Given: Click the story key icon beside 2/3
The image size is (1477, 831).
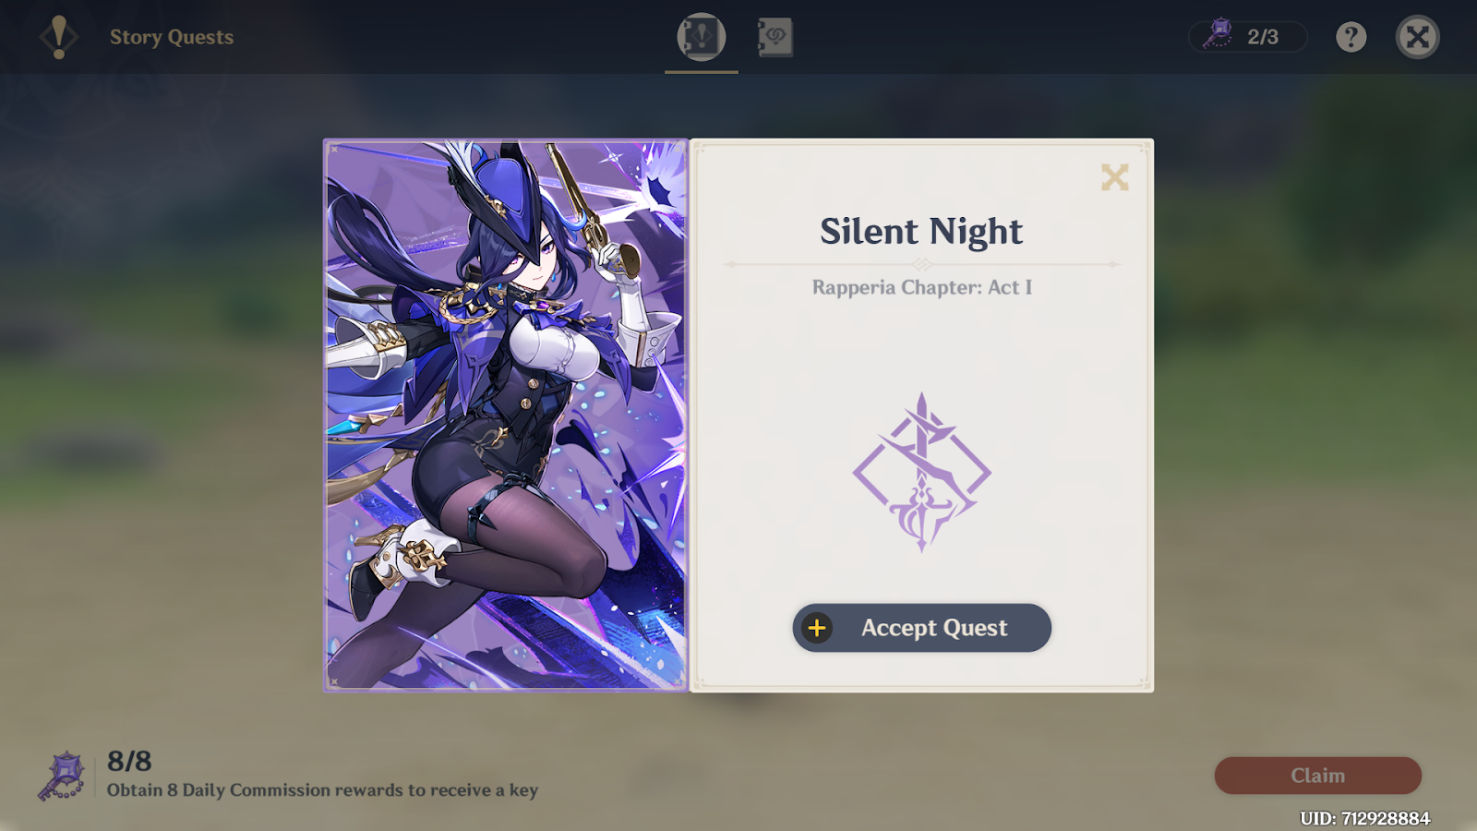Looking at the screenshot, I should (1219, 34).
